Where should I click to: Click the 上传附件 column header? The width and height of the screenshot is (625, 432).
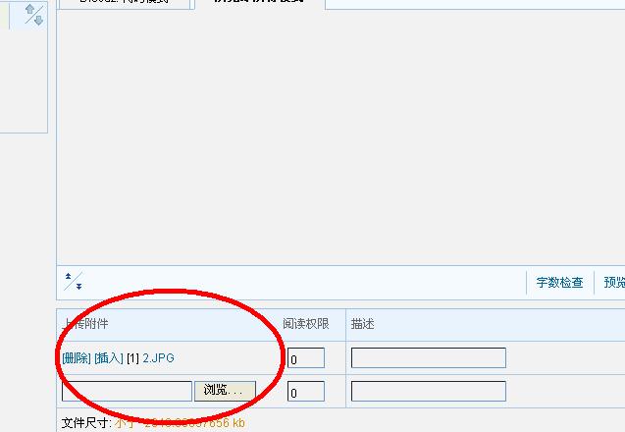(x=85, y=323)
